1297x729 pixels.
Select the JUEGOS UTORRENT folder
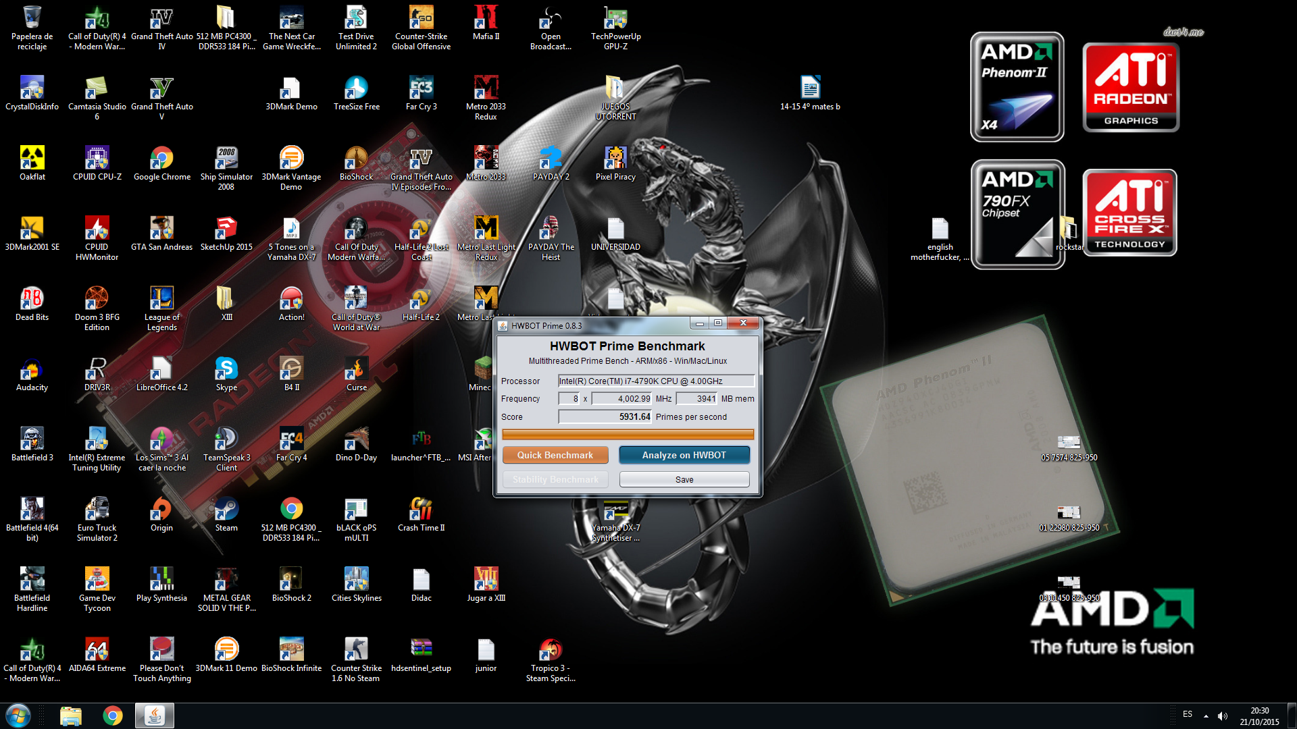(615, 98)
